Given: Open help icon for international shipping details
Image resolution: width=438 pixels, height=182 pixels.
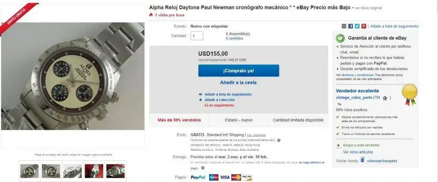Looking at the screenshot, I should [279, 140].
